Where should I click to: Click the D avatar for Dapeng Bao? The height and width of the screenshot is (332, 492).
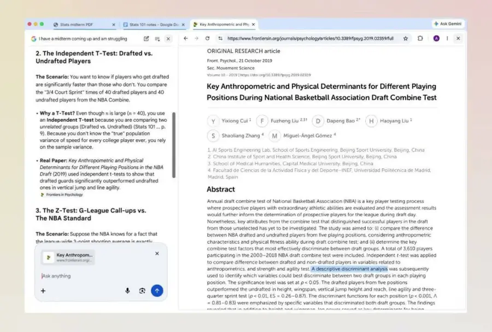pyautogui.click(x=318, y=121)
